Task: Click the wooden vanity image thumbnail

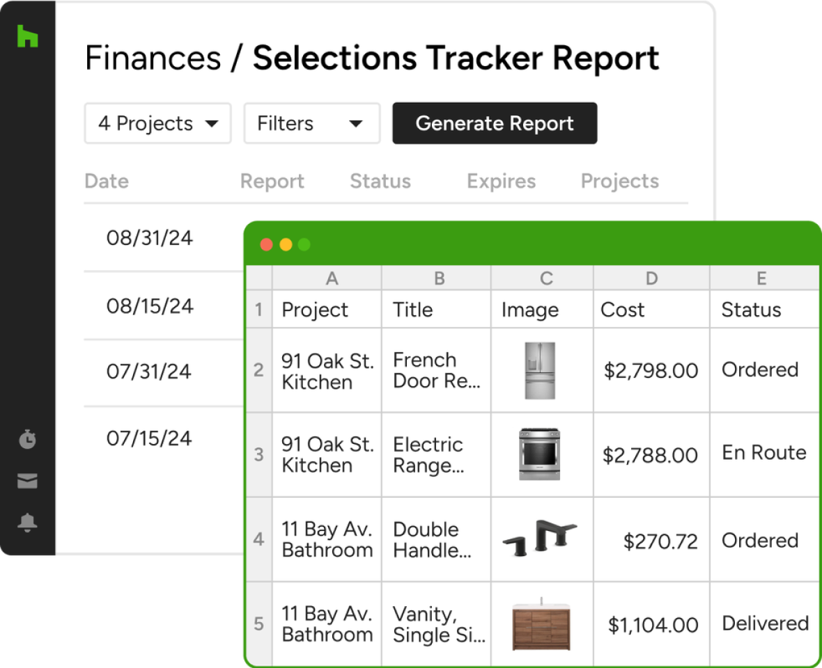Action: (541, 624)
